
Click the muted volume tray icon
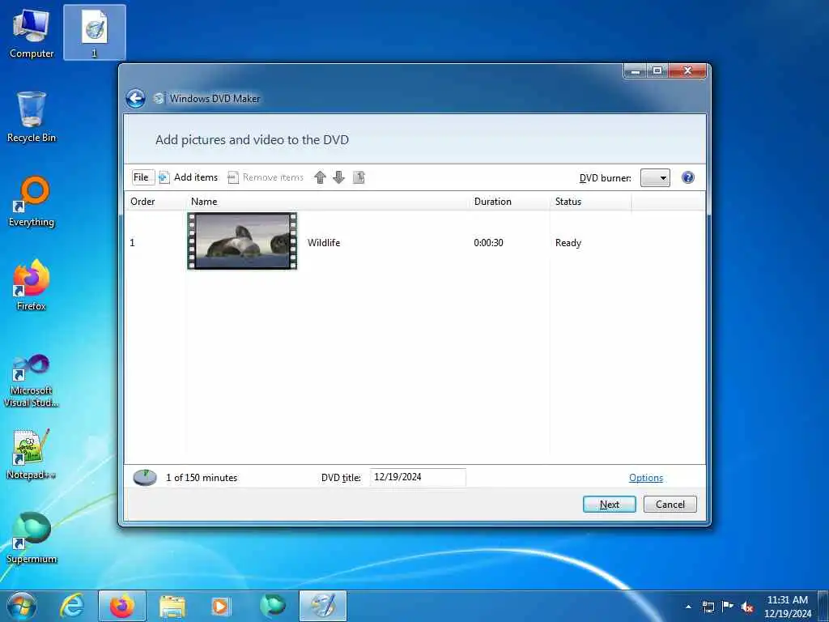coord(747,607)
